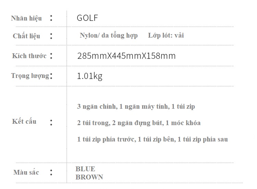
Task: Select the 285mmX445mmX158mm dimensions value
Action: pos(126,56)
